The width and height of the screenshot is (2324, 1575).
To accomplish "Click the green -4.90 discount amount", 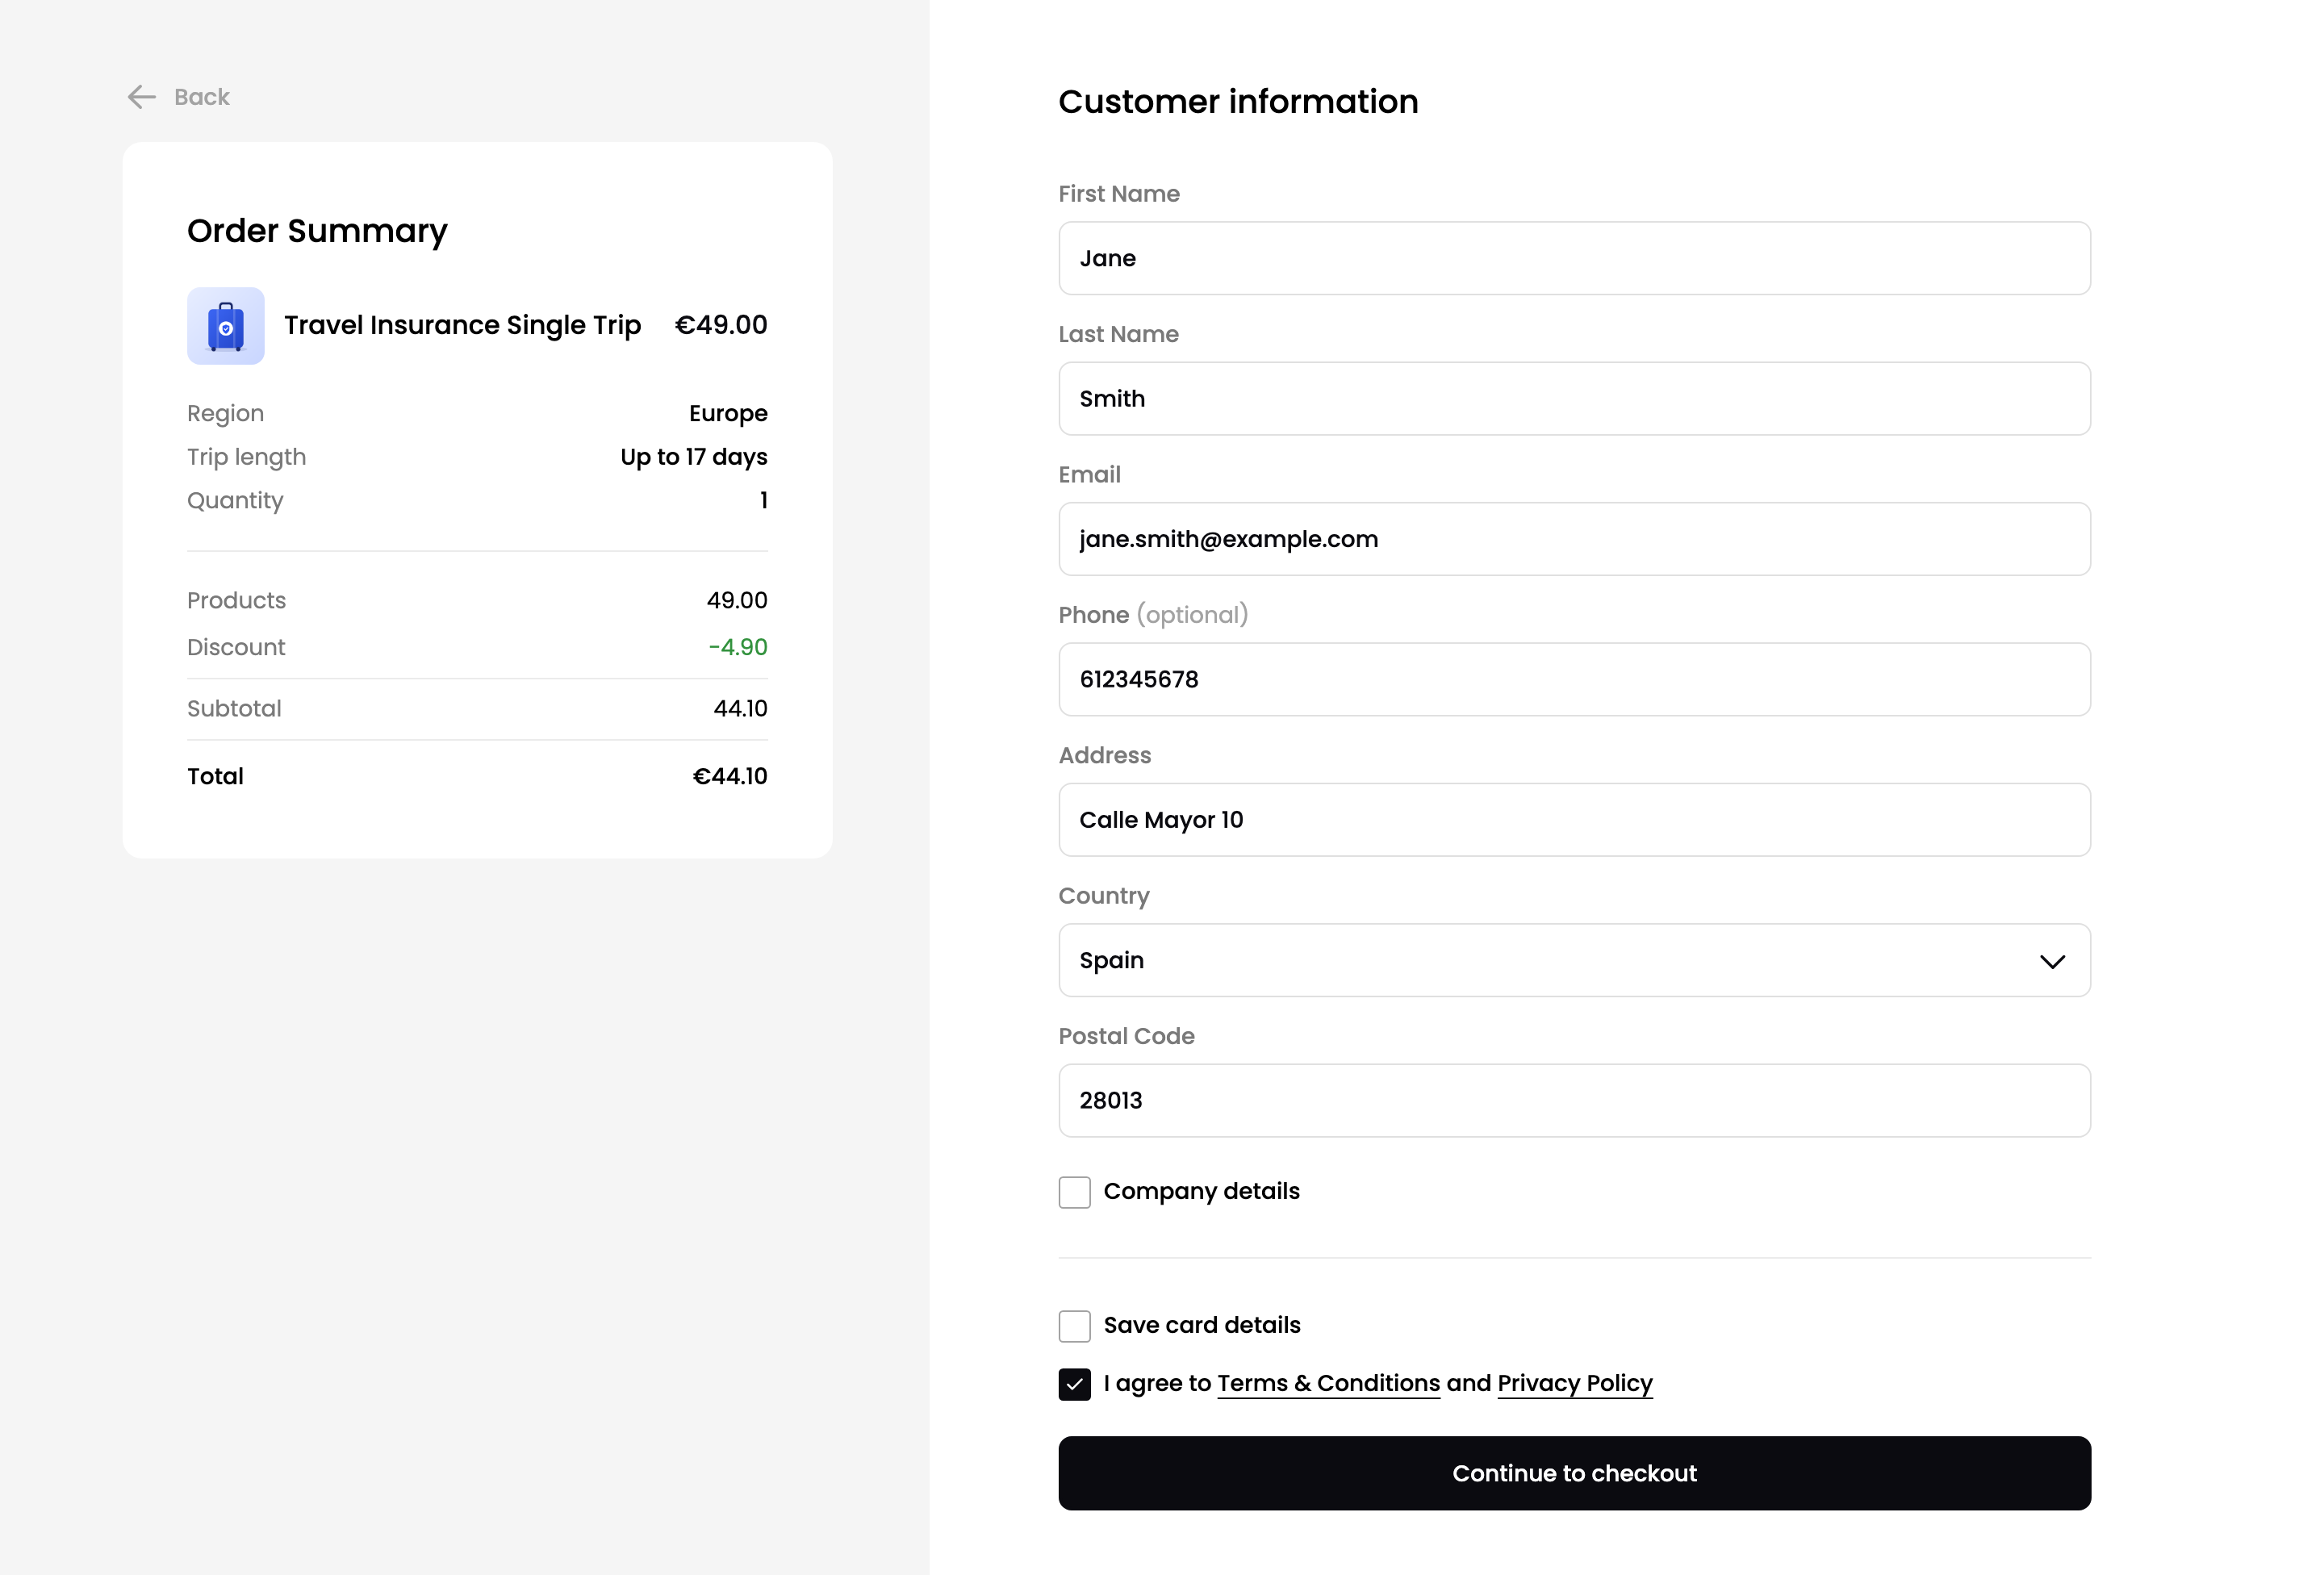I will point(738,647).
